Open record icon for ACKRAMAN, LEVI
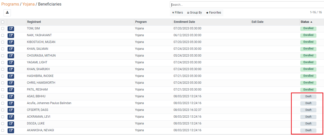The height and width of the screenshot is (135, 324). pyautogui.click(x=11, y=117)
